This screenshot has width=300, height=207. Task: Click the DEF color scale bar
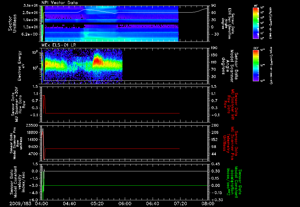tap(256, 65)
